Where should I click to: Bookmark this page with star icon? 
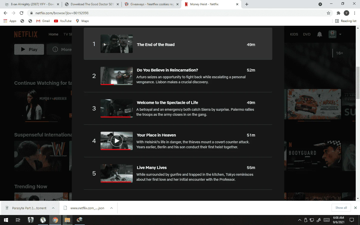(x=328, y=13)
